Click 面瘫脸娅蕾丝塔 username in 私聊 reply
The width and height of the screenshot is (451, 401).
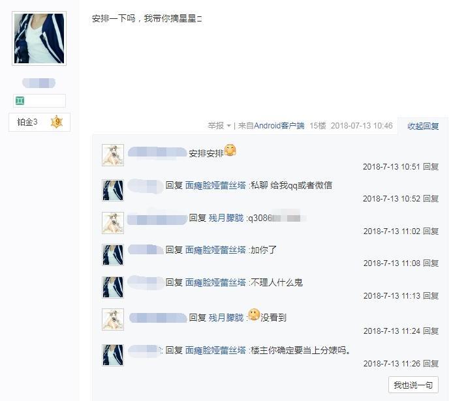click(x=215, y=185)
